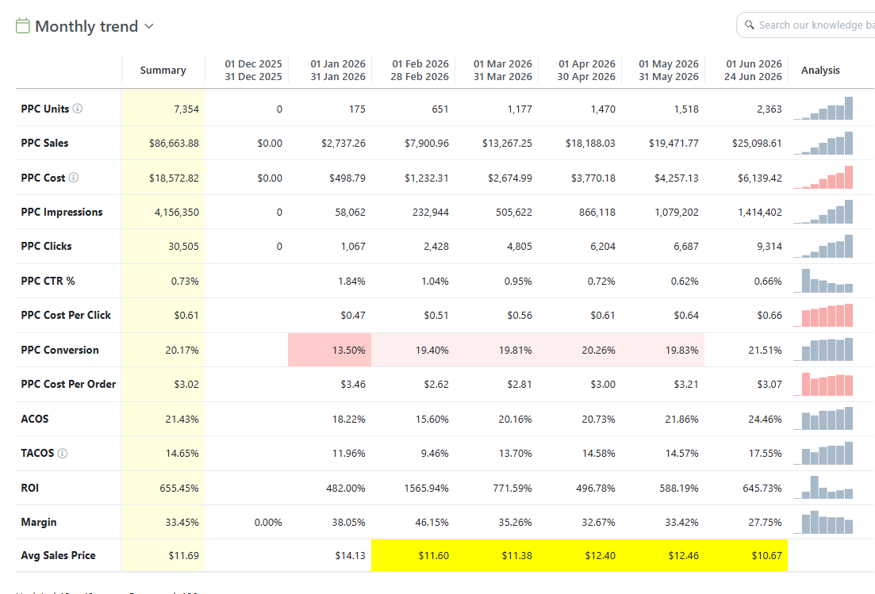Click the TACOS info icon
875x594 pixels.
click(x=63, y=454)
